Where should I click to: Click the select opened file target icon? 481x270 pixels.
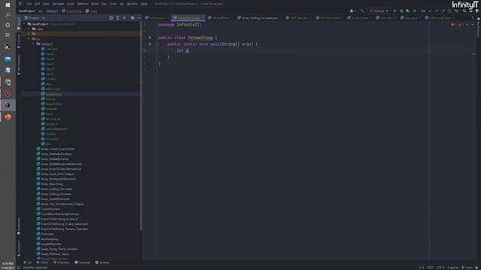click(x=111, y=18)
